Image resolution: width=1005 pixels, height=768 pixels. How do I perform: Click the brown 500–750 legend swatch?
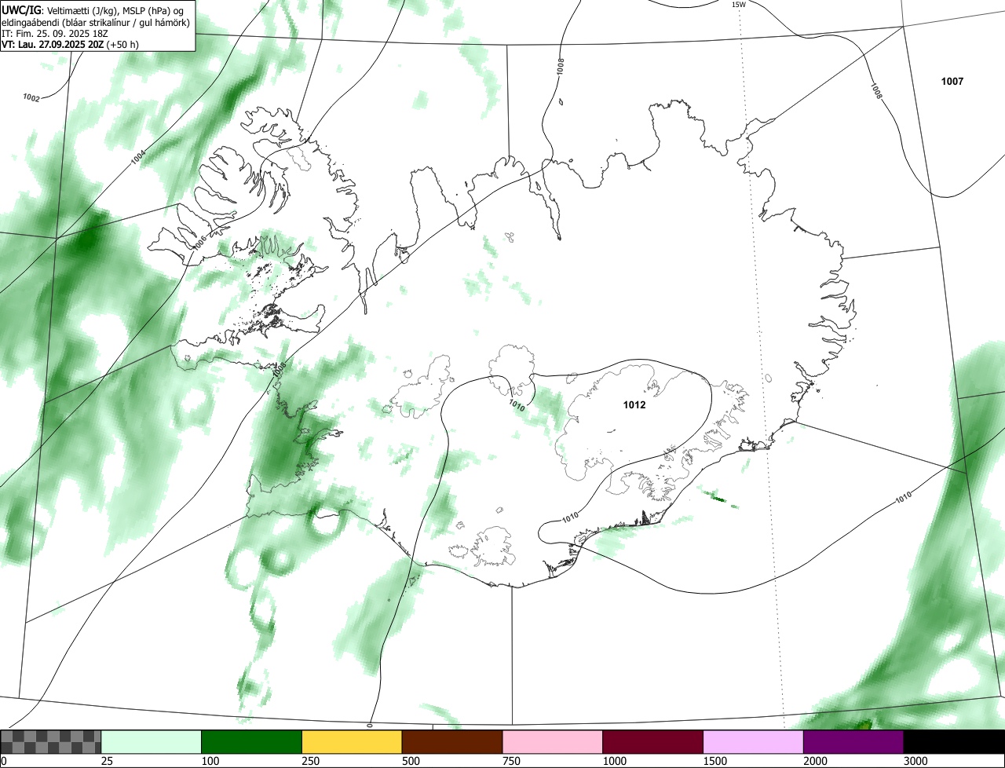click(x=452, y=741)
